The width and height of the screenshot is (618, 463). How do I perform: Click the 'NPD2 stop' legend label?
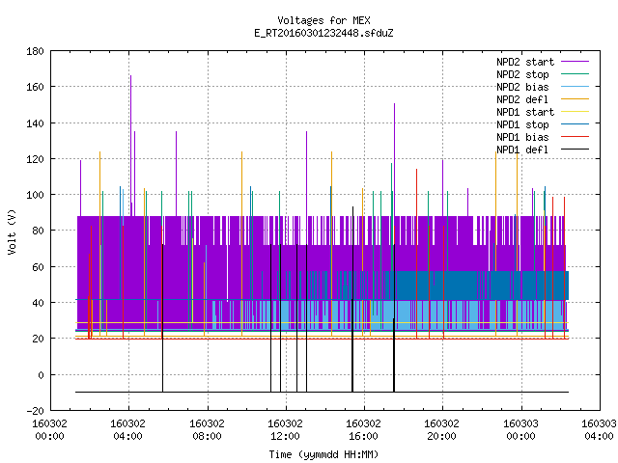pyautogui.click(x=522, y=74)
